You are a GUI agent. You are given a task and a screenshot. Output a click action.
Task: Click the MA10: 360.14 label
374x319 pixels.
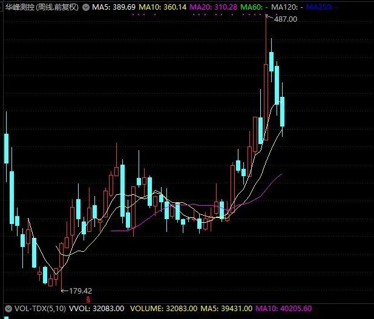(x=162, y=7)
